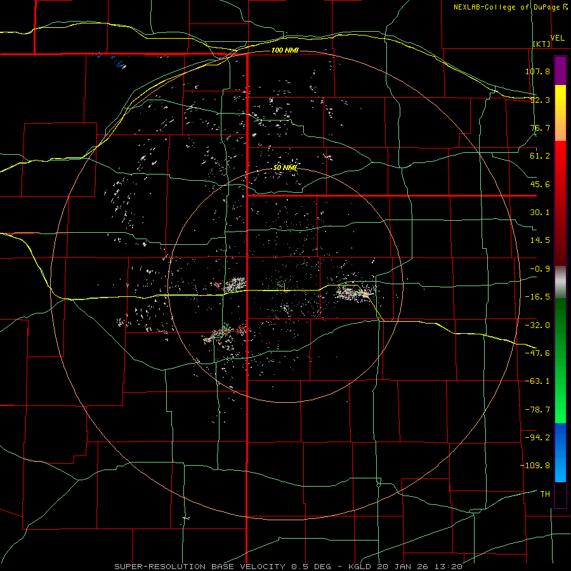Screen dimensions: 571x571
Task: Pick the gray near-zero segment of color bar
Action: [560, 282]
